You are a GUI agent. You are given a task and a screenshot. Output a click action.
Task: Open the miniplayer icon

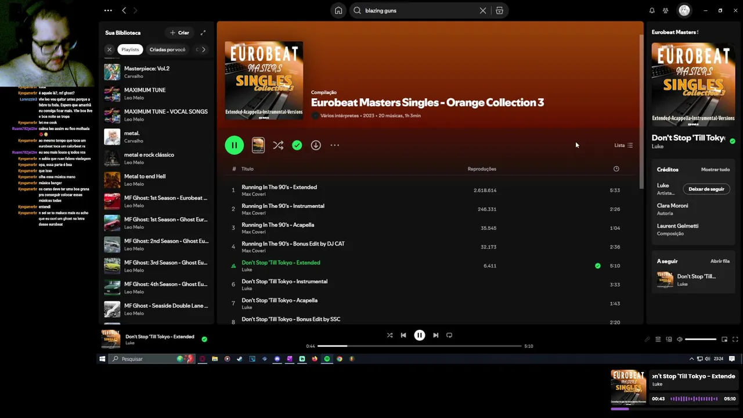pyautogui.click(x=724, y=339)
